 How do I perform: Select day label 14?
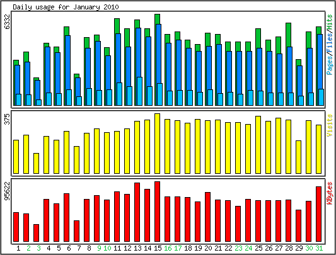[148, 248]
